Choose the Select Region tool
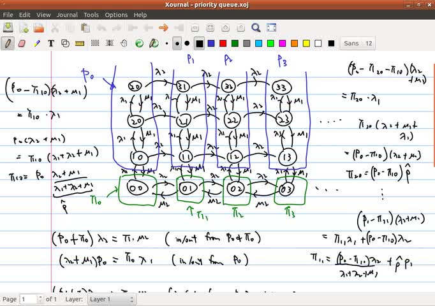The image size is (435, 306). (x=95, y=43)
